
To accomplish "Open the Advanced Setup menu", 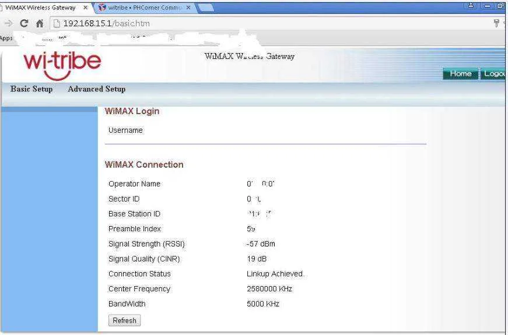I will [97, 89].
